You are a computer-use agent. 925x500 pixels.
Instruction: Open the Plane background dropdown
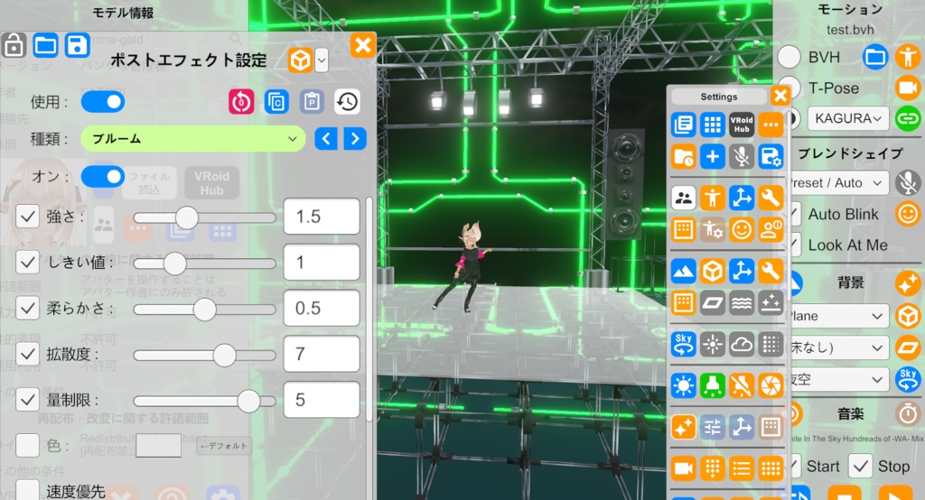tap(837, 316)
